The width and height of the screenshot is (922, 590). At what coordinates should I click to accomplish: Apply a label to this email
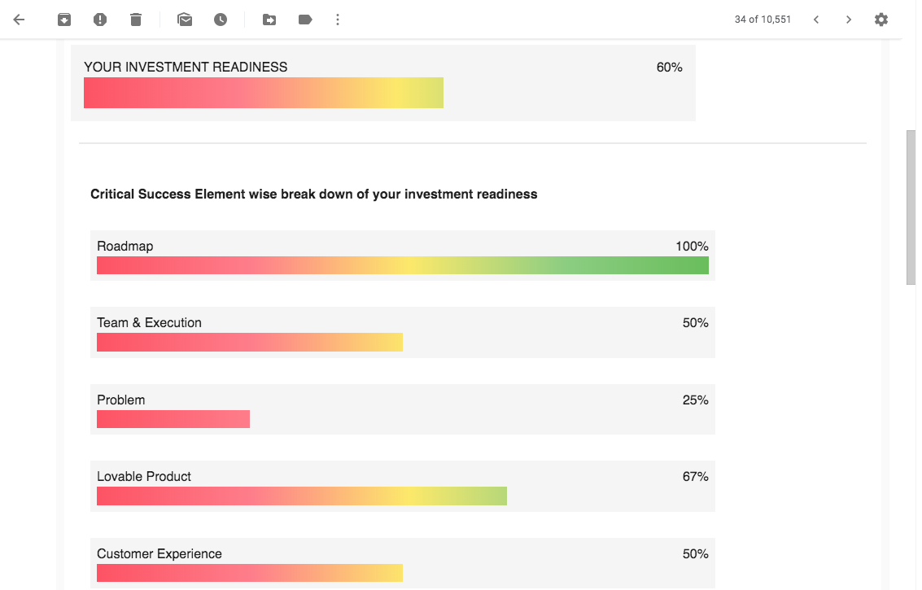(x=305, y=19)
